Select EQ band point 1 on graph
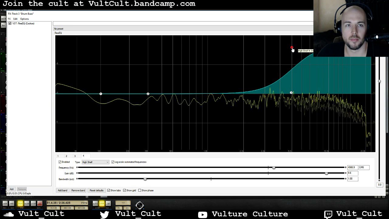 point(101,94)
